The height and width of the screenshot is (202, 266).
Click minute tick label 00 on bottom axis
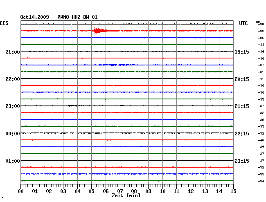(x=21, y=191)
